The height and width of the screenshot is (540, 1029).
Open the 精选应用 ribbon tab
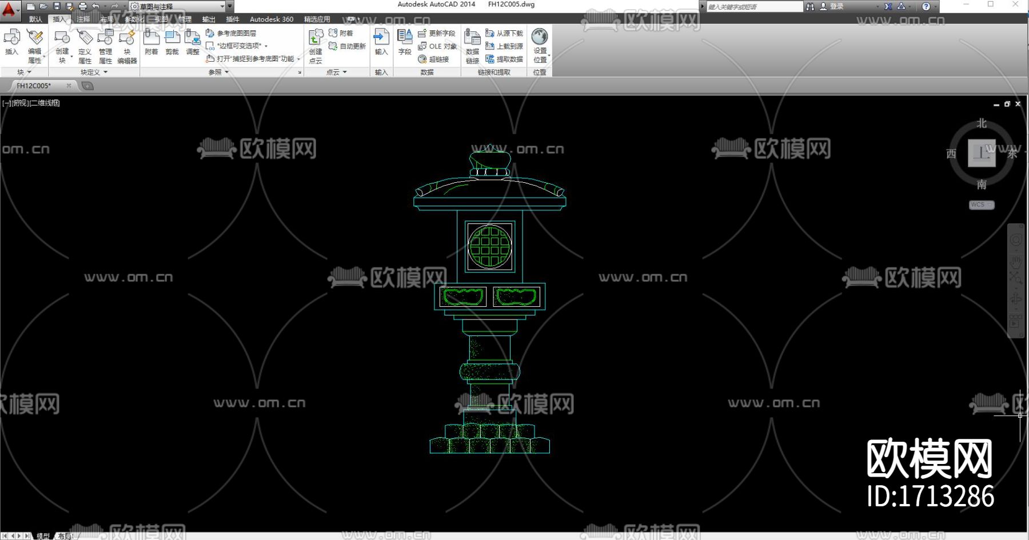click(317, 19)
